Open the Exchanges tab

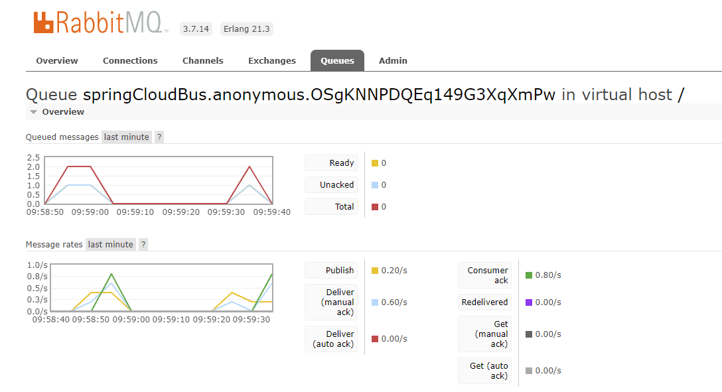click(x=271, y=61)
